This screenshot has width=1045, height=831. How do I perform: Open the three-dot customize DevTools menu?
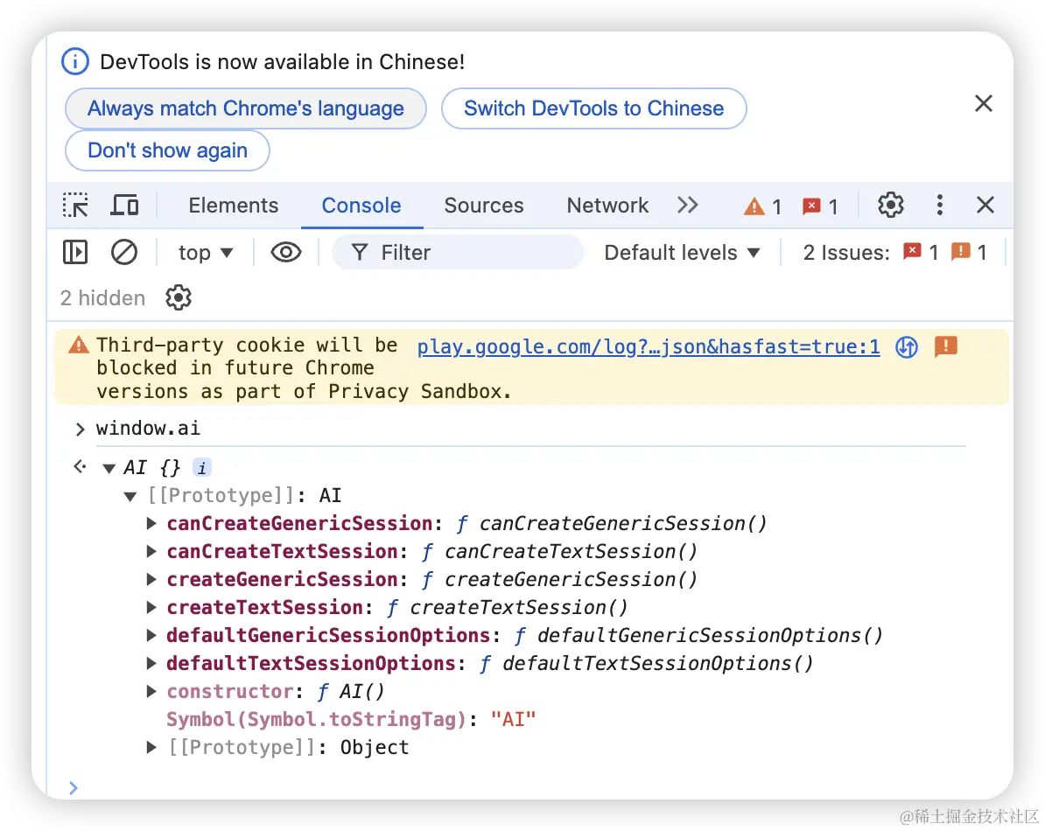[939, 205]
